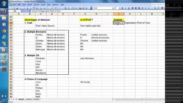Click the Copy icon in the toolbar
The height and width of the screenshot is (103, 183).
(x=44, y=8)
